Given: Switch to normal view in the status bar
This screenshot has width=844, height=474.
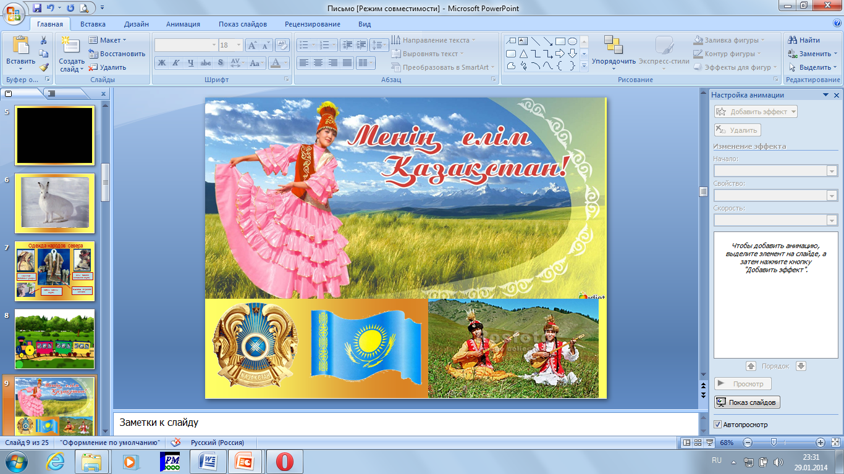Looking at the screenshot, I should (x=686, y=443).
